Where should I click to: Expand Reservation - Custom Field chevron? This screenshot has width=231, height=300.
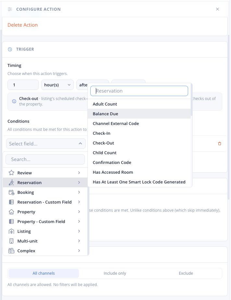pos(79,202)
